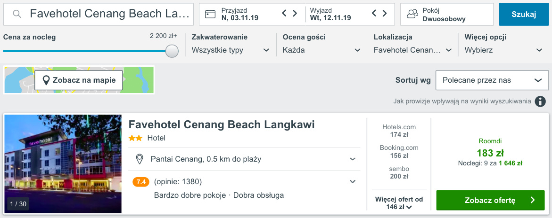Select the Hotels.com 174 zł offer
This screenshot has height=218, width=552.
[399, 131]
